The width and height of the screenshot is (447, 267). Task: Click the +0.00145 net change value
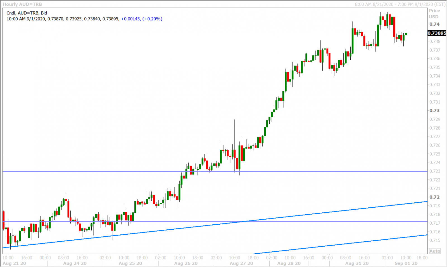tap(130, 19)
